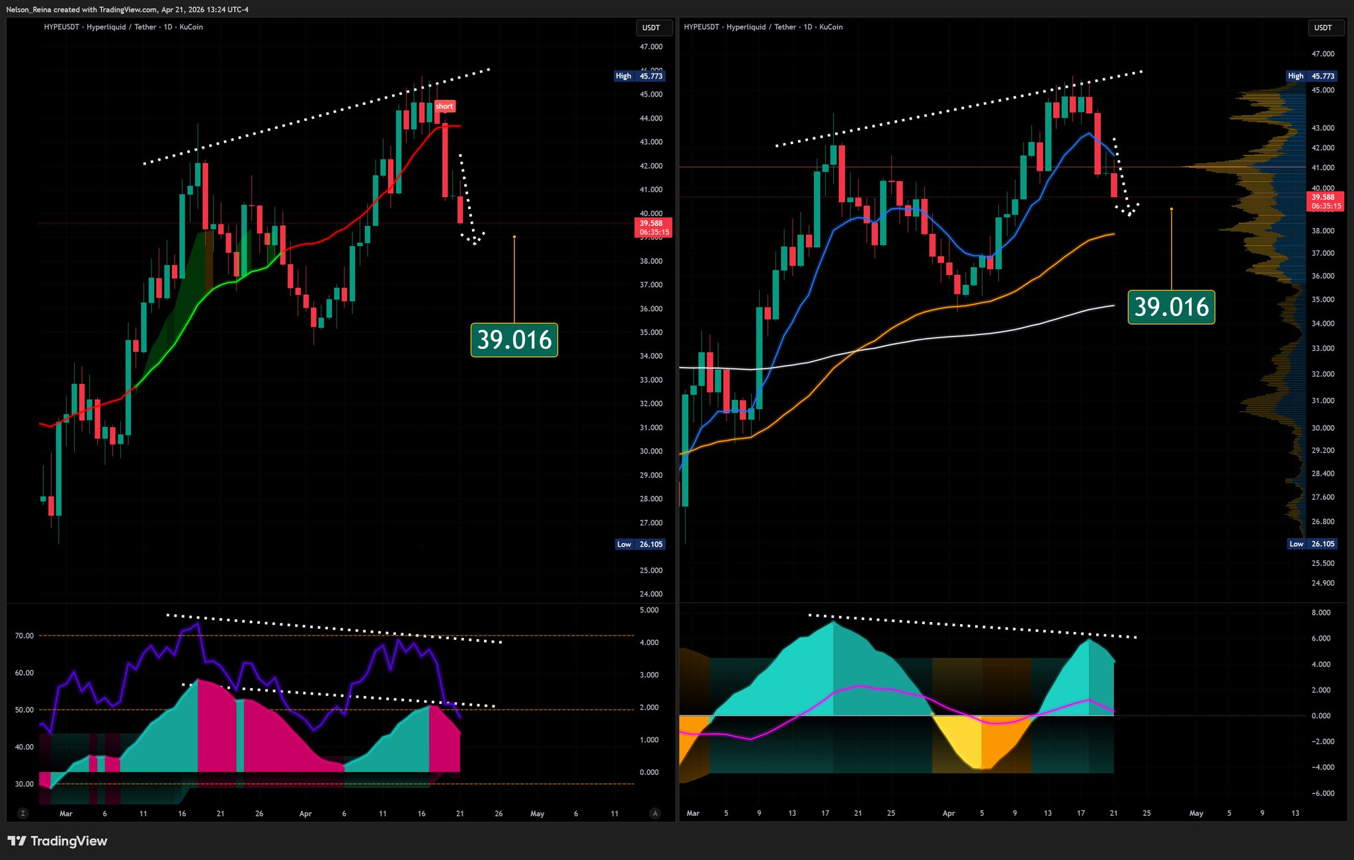
Task: Select the left chart 39.016 price callout
Action: coord(514,340)
